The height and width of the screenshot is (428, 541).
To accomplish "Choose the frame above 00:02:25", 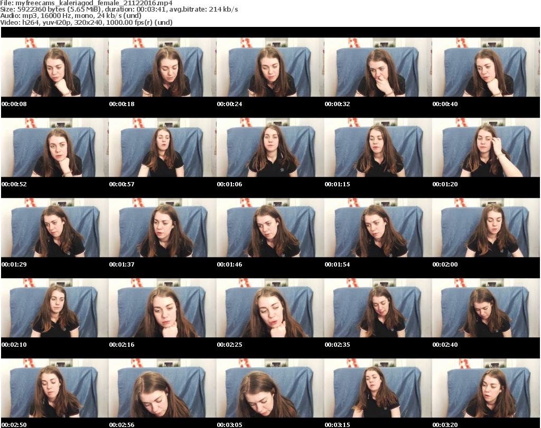I will [x=270, y=308].
